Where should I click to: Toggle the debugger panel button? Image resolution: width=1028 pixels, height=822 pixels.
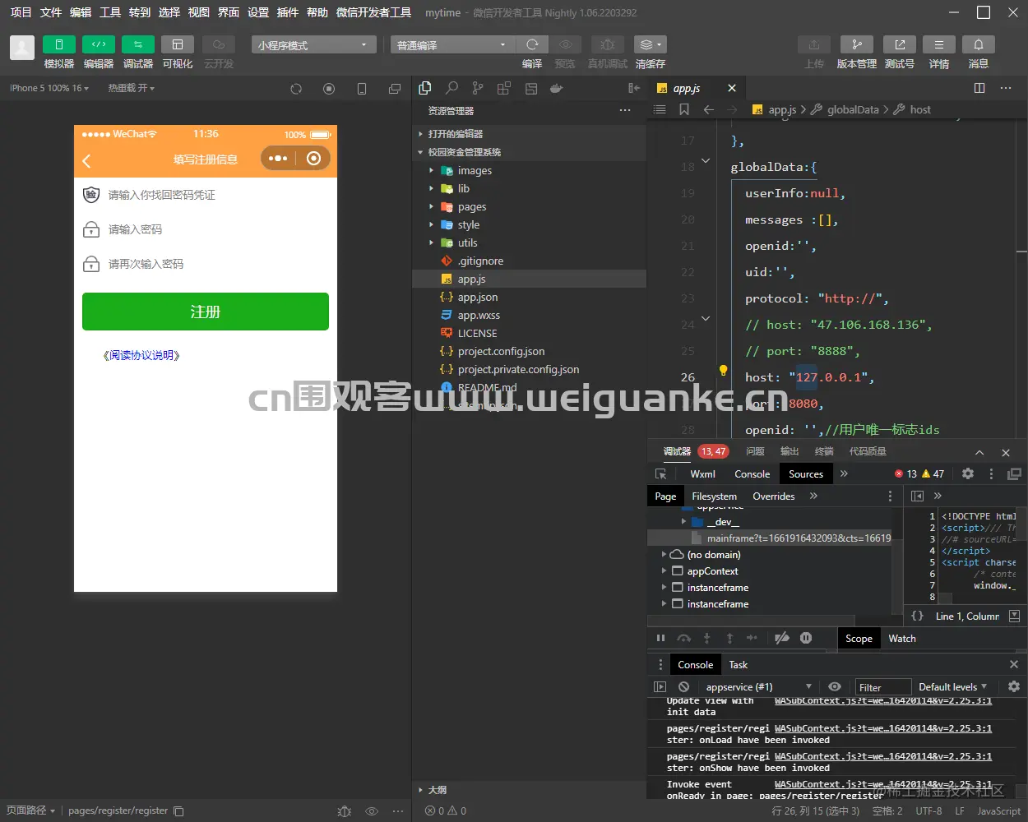[138, 44]
